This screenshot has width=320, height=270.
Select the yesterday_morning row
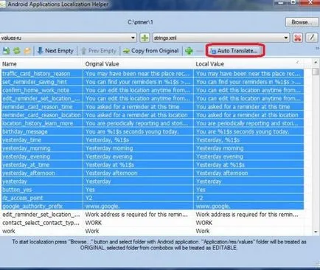point(153,148)
